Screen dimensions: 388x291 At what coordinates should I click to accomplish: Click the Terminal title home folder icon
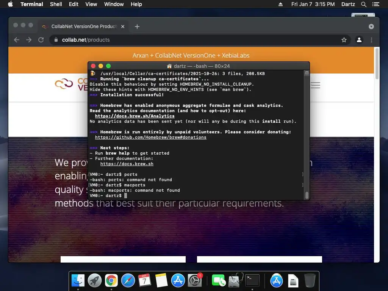[x=169, y=66]
